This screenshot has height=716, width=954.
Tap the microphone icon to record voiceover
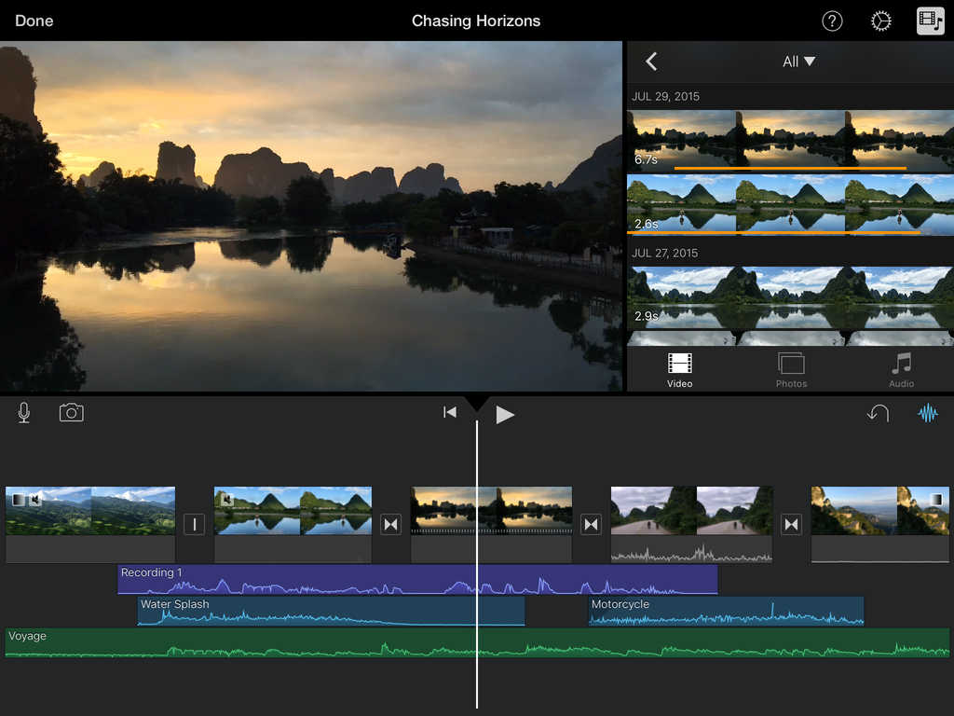click(x=23, y=413)
